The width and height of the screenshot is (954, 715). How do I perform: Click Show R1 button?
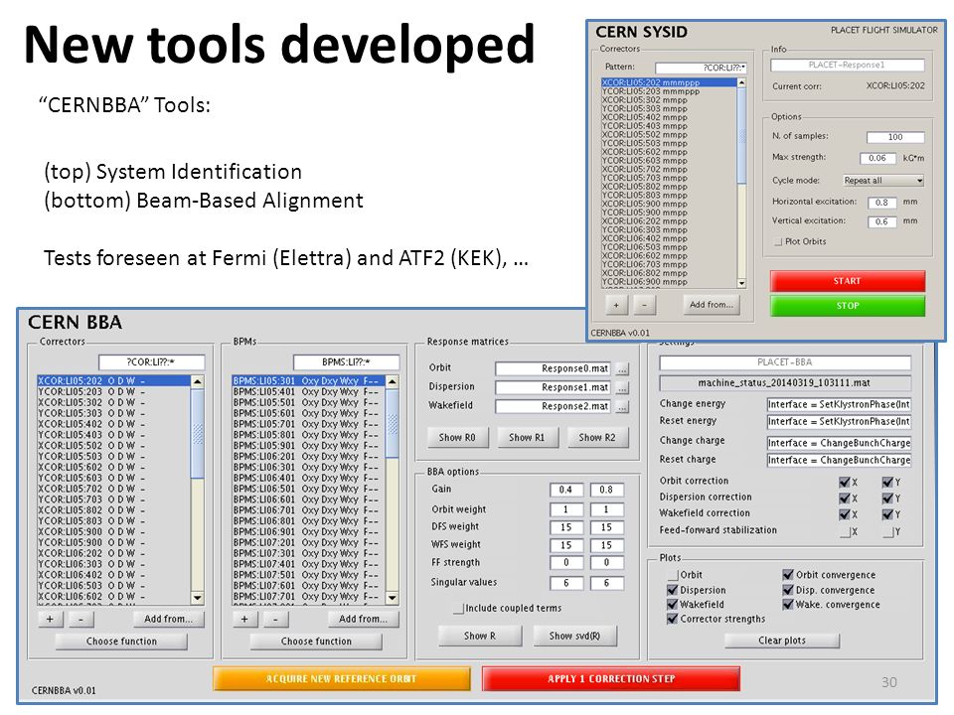[527, 437]
